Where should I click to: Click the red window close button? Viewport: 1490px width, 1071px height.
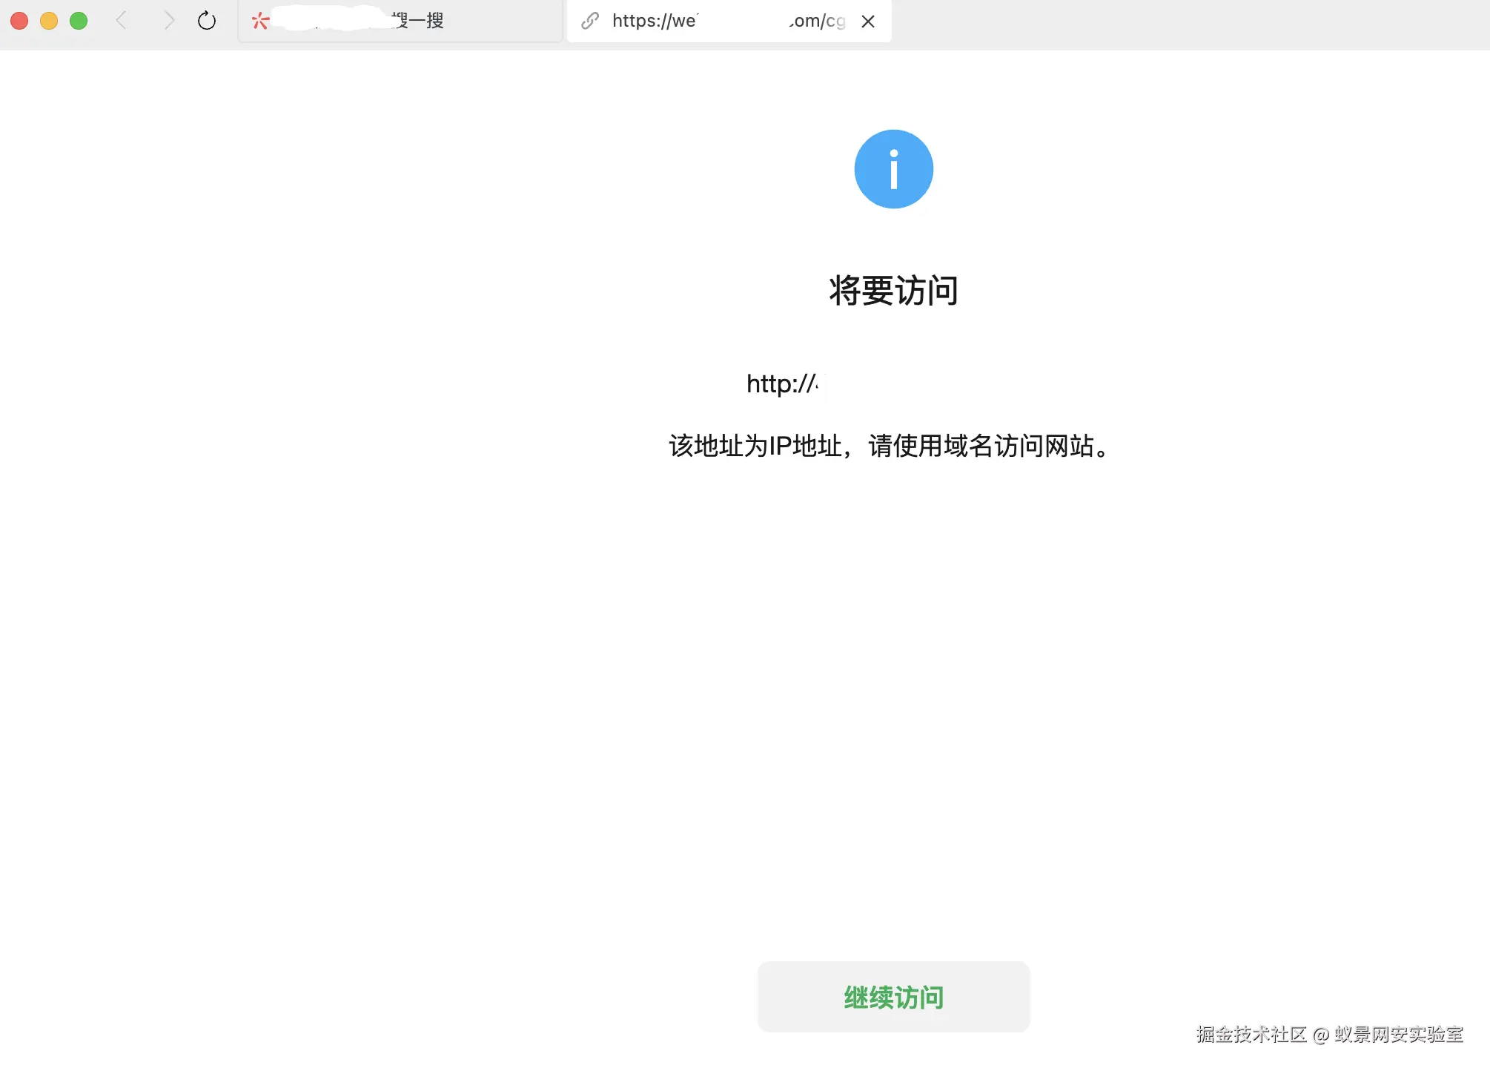[19, 21]
